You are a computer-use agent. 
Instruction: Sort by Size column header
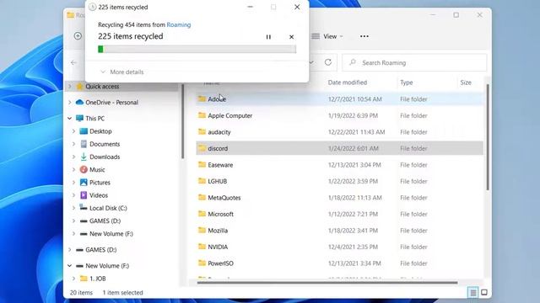point(466,82)
